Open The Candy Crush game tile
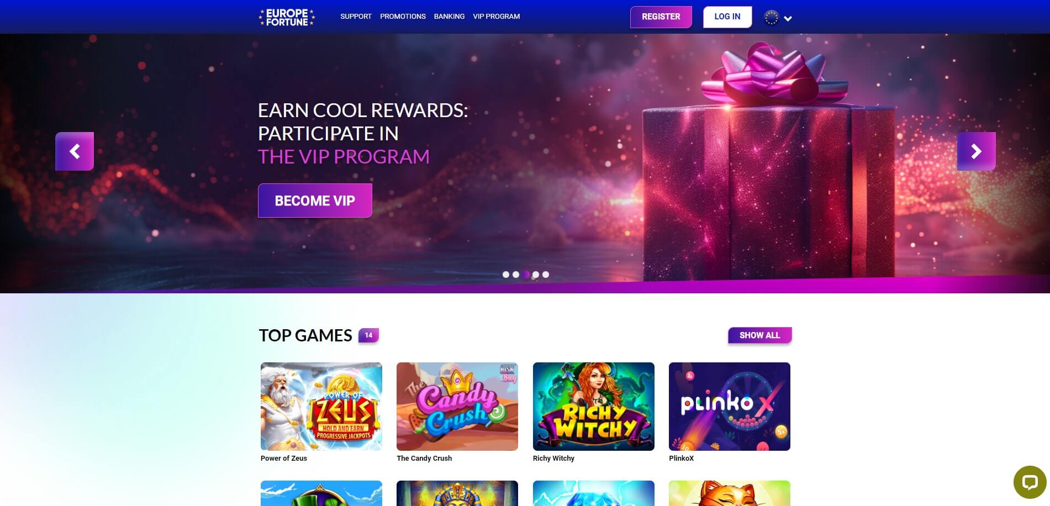This screenshot has width=1050, height=506. coord(457,407)
